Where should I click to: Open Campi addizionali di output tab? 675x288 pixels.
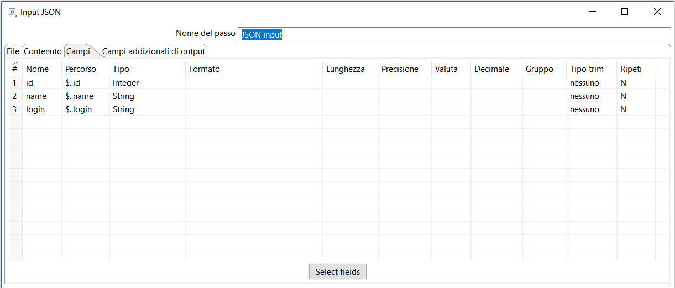154,51
